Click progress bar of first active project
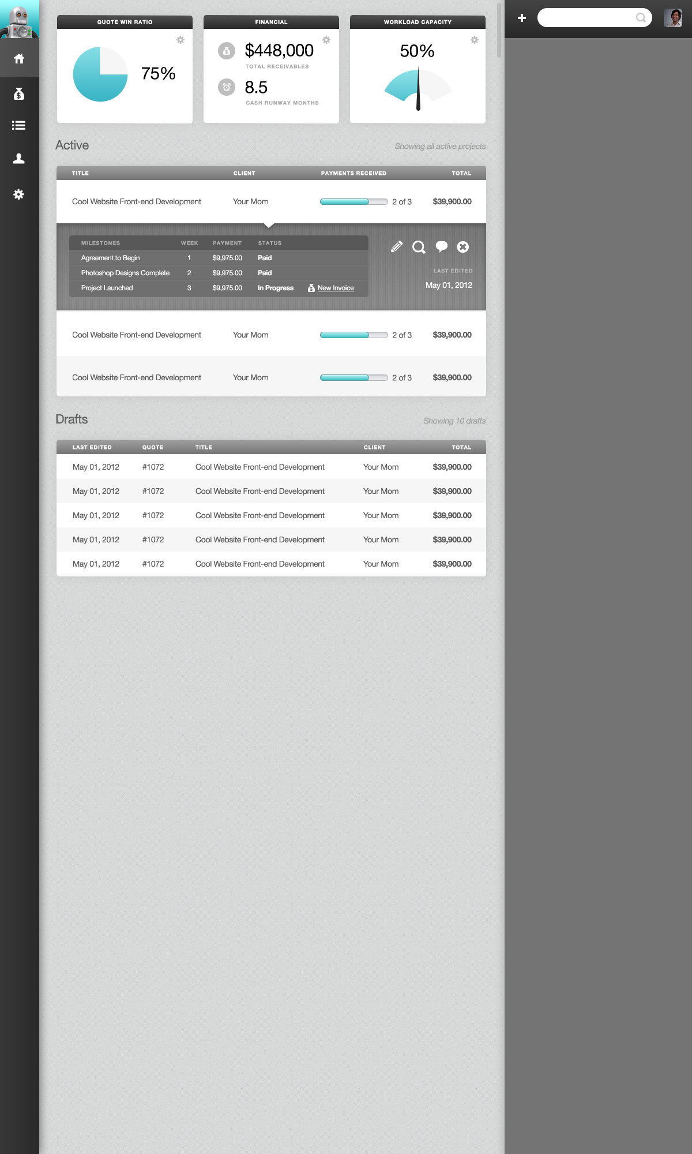The width and height of the screenshot is (692, 1154). click(354, 202)
